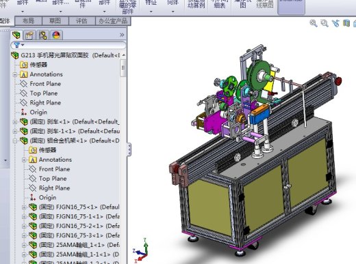356x264 pixels.
Task: Click the 铝合金机架<1> subassembly icon
Action: [24, 141]
